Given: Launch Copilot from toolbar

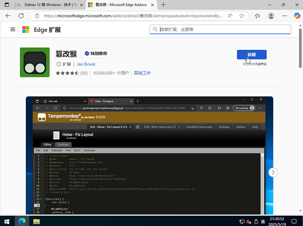Looking at the screenshot, I should pos(297,16).
